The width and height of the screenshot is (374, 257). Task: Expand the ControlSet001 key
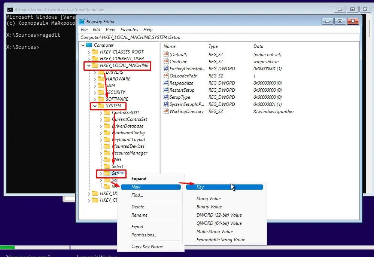[x=101, y=113]
